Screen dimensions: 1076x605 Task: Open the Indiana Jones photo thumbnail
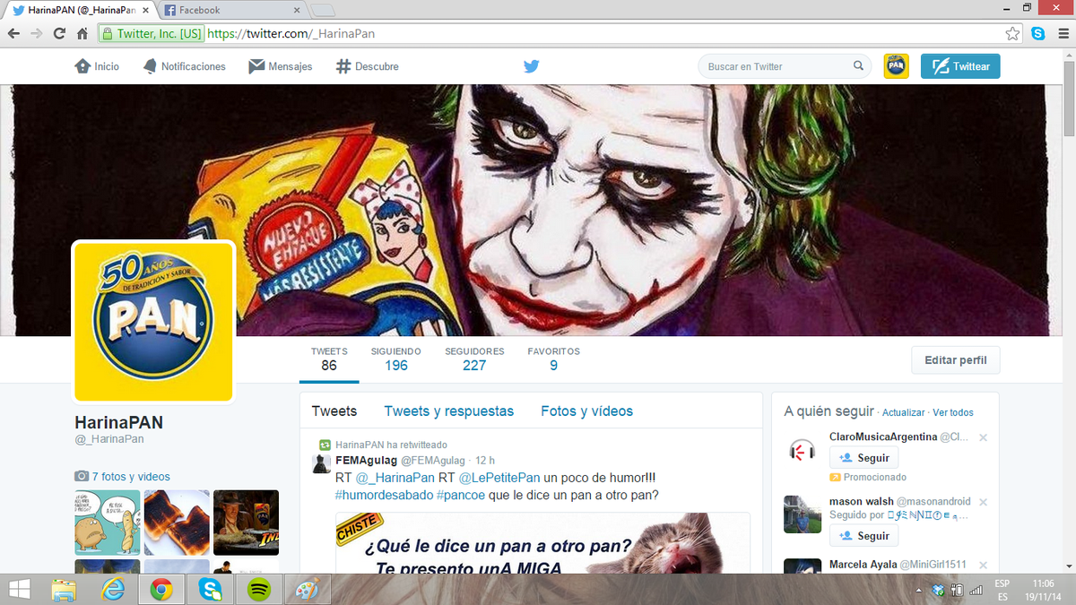(x=246, y=523)
